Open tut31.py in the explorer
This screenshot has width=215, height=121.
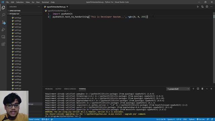(x=18, y=55)
